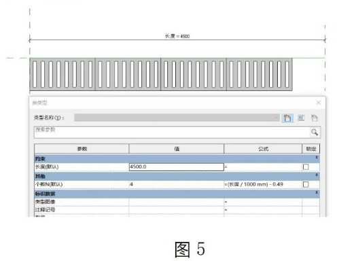Collapse the 其他 group
This screenshot has width=354, height=267.
(317, 175)
